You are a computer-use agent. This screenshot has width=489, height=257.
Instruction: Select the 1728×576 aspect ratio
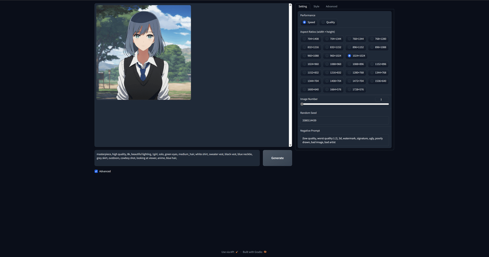pyautogui.click(x=357, y=89)
